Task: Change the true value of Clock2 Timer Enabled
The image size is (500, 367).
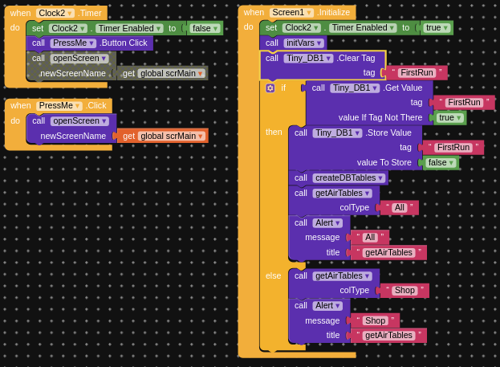Action: 437,28
